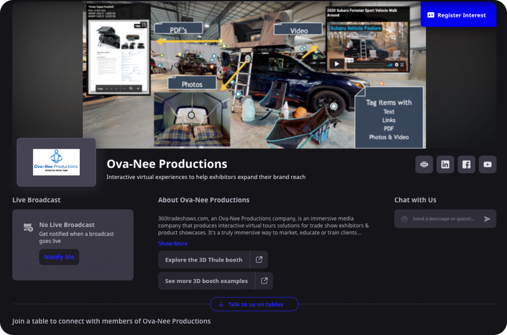Viewport: 507px width, 335px height.
Task: Expand the description with Show More
Action: (173, 244)
